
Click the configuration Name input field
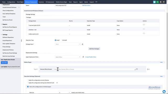pyautogui.click(x=68, y=5)
